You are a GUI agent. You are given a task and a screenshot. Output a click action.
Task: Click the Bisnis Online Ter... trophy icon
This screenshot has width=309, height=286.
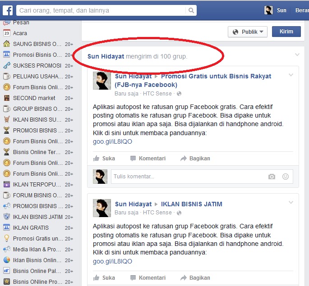6,152
